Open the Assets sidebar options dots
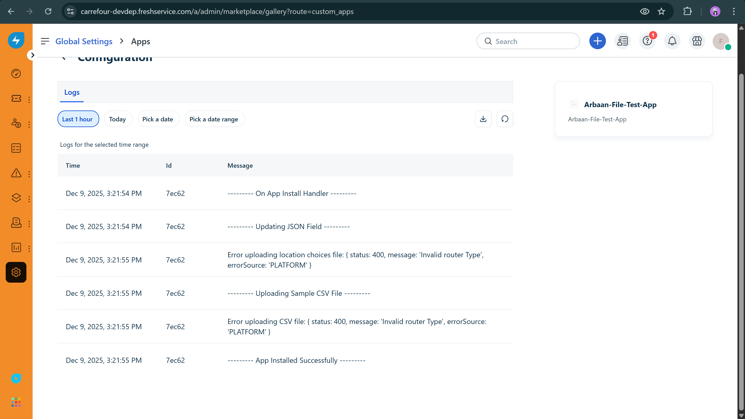Viewport: 745px width, 419px height. (x=29, y=199)
